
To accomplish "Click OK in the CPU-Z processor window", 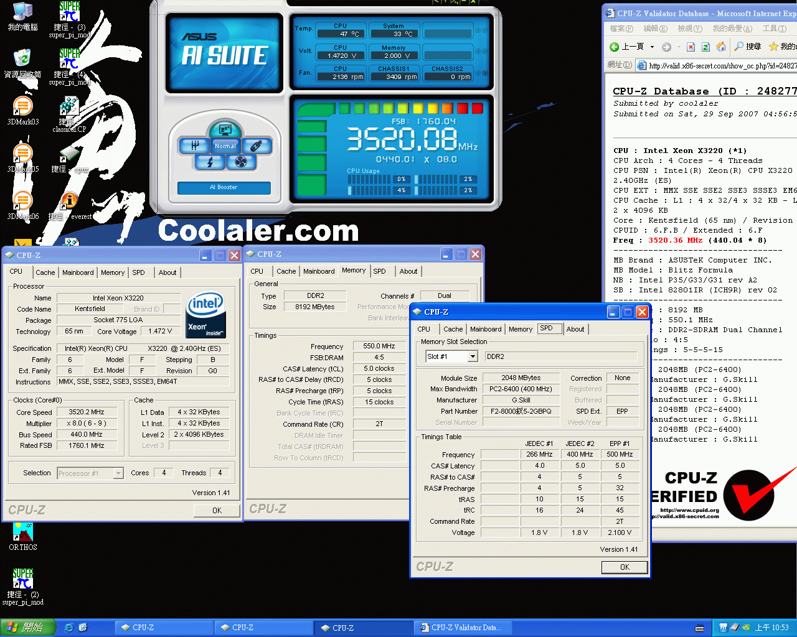I will tap(217, 510).
